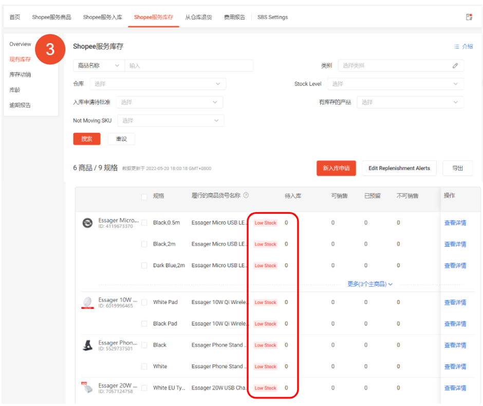Click the edit pencil icon in category field
The height and width of the screenshot is (406, 483).
click(455, 65)
